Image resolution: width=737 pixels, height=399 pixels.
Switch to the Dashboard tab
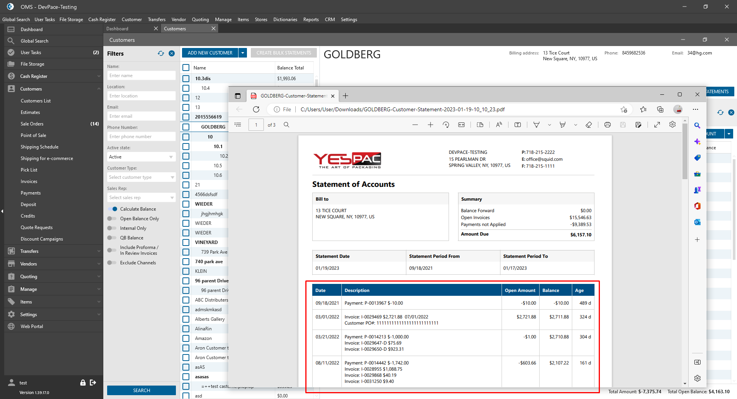point(118,29)
